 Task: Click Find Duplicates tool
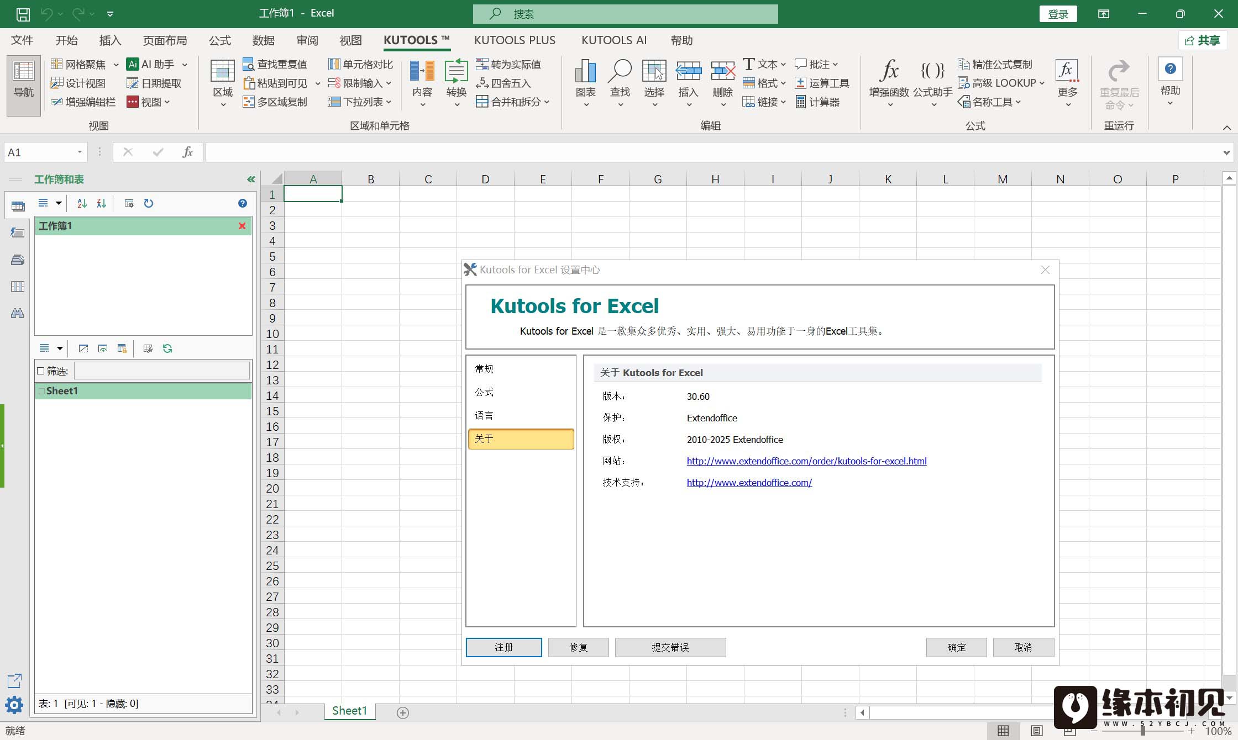275,64
